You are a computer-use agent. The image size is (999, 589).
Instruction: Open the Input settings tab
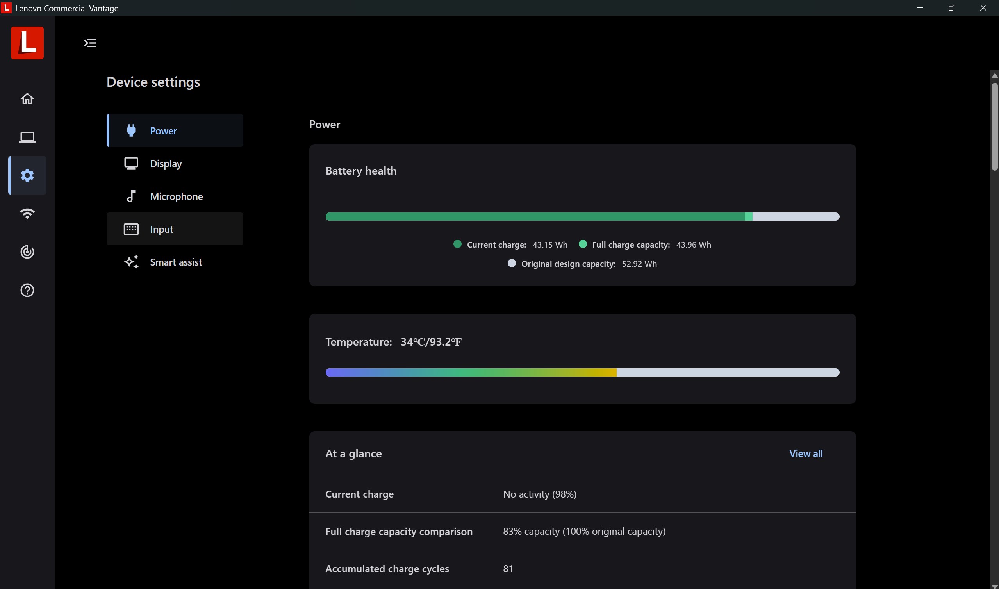pyautogui.click(x=175, y=229)
